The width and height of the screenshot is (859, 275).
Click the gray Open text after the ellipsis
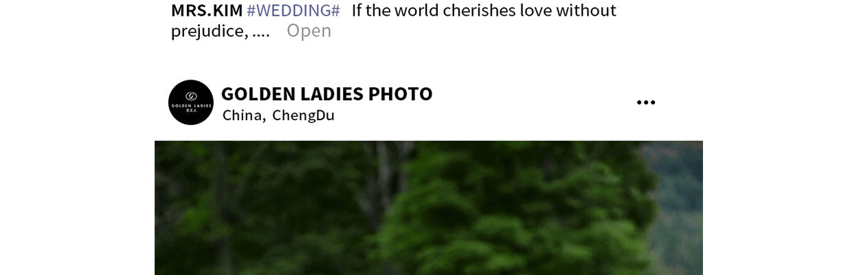click(x=309, y=30)
